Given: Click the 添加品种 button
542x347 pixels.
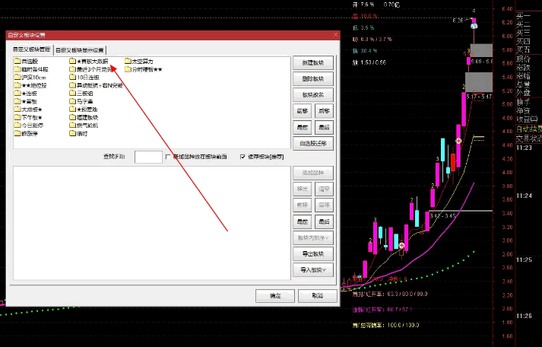Looking at the screenshot, I should click(x=313, y=173).
